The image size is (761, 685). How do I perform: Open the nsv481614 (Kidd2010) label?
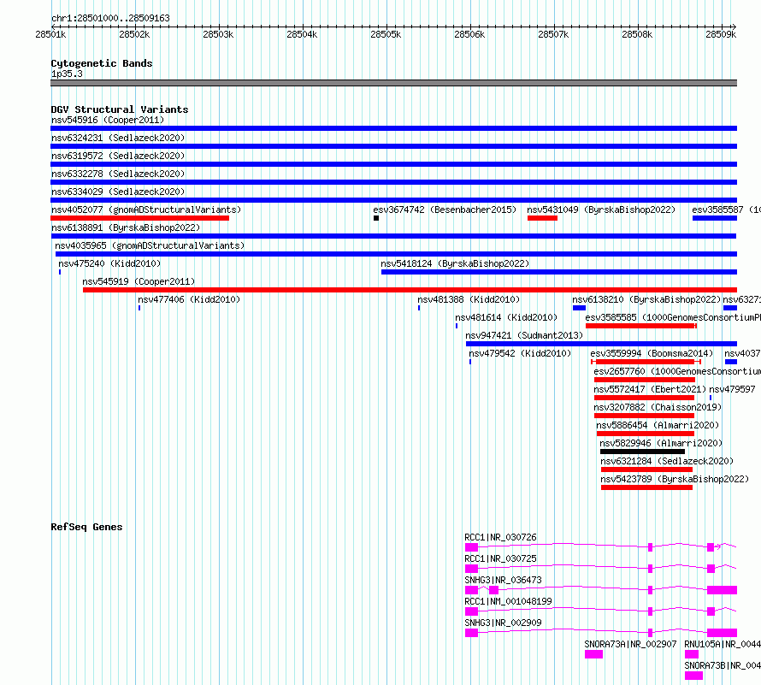pos(506,317)
